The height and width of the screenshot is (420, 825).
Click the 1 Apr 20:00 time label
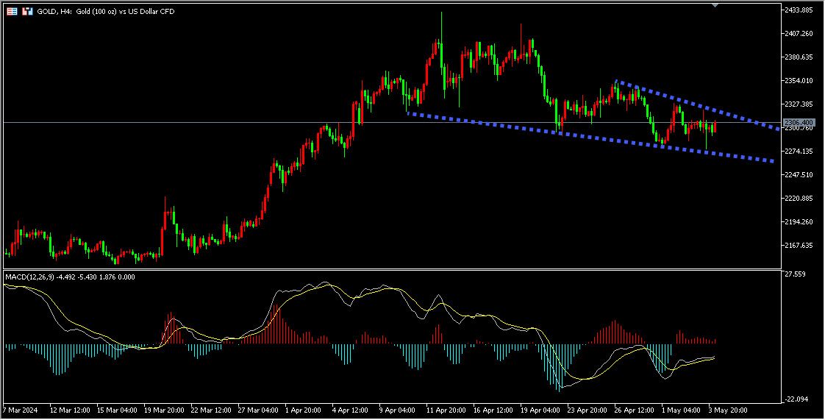304,409
